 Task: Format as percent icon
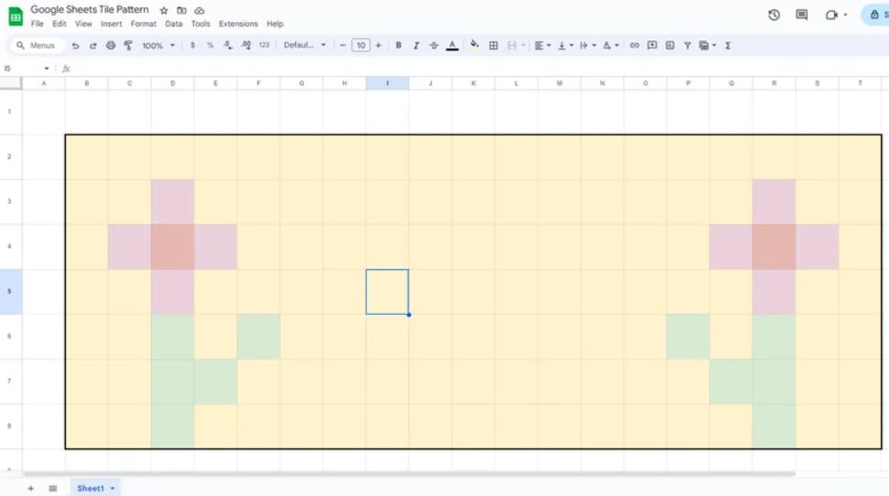click(211, 46)
